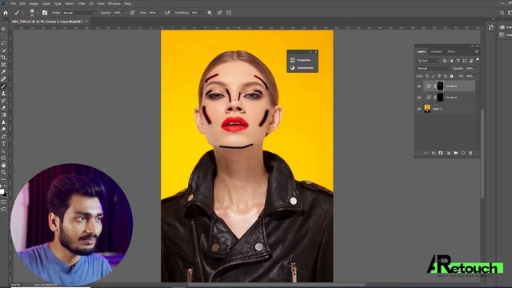Select the Move tool
This screenshot has height=288, width=512.
(x=3, y=29)
